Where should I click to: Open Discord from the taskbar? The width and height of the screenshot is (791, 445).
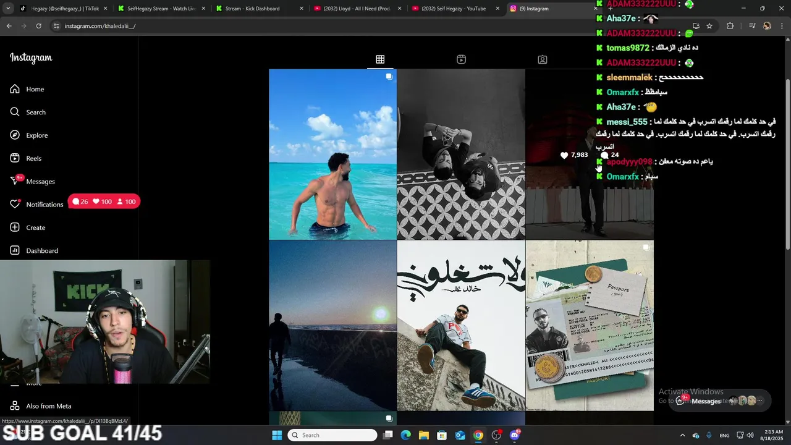515,435
